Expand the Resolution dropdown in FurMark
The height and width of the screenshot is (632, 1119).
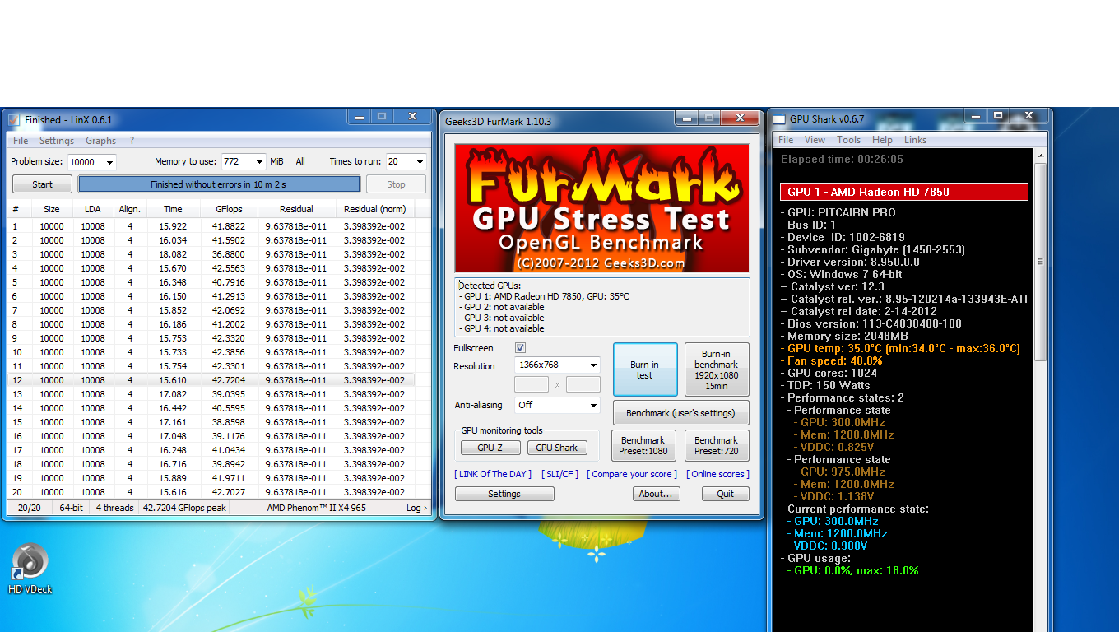592,365
